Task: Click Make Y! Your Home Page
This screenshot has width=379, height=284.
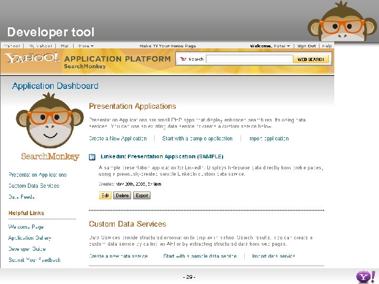Action: pos(168,46)
